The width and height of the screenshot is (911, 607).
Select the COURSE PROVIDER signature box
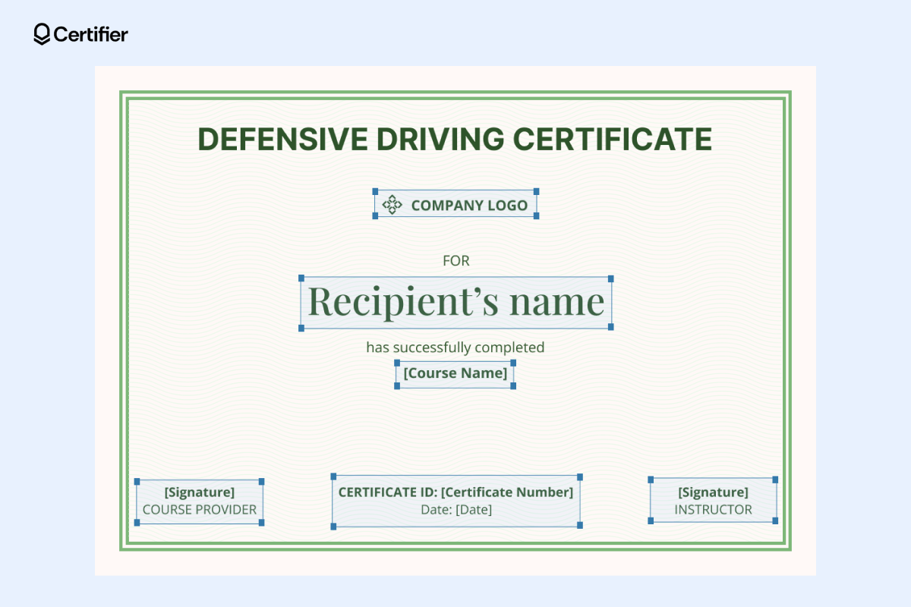pyautogui.click(x=200, y=502)
